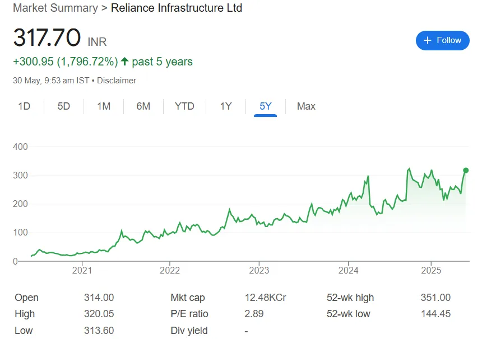Viewport: 482px width, 339px height.
Task: Select the active 5Y range tab
Action: (x=265, y=106)
